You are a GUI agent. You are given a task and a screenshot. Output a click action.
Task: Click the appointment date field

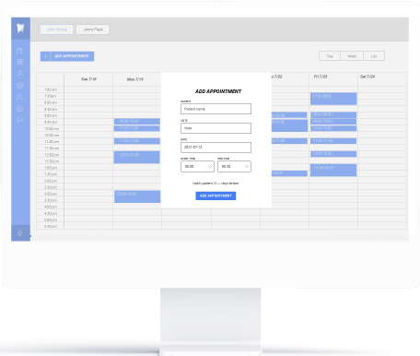click(216, 148)
